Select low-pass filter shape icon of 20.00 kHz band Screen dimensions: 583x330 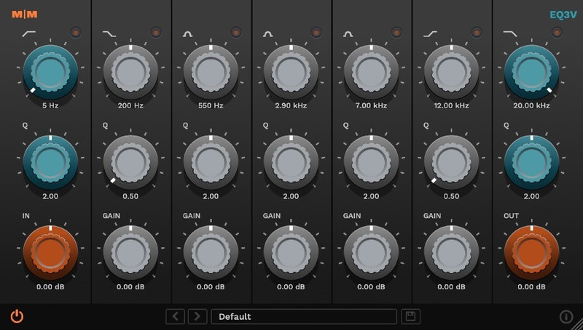tap(510, 33)
